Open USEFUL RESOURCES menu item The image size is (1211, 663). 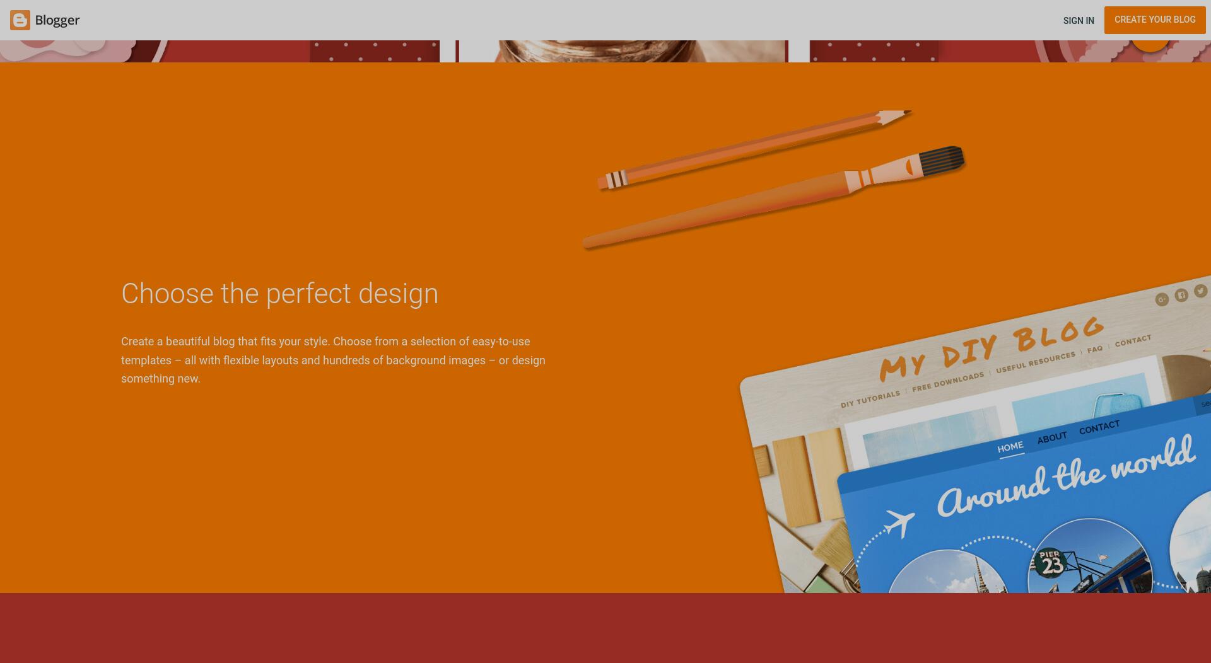(1036, 362)
